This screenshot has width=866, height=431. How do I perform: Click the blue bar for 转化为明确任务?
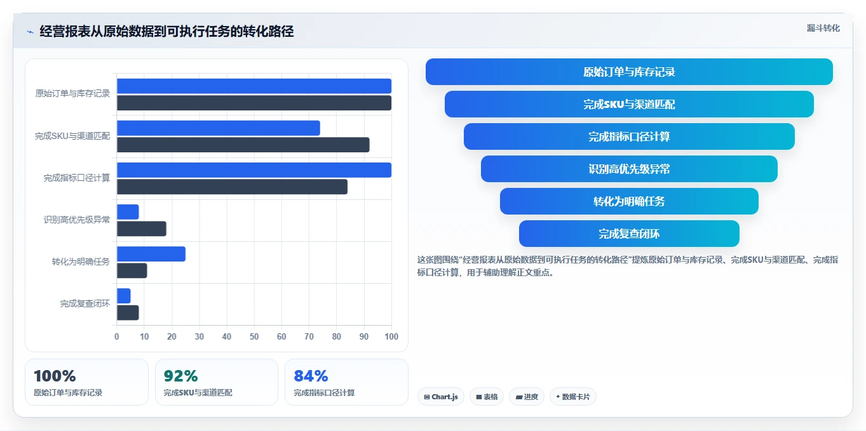151,254
